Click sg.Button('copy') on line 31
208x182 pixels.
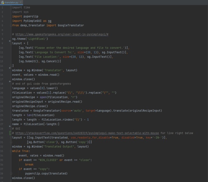[75, 142]
